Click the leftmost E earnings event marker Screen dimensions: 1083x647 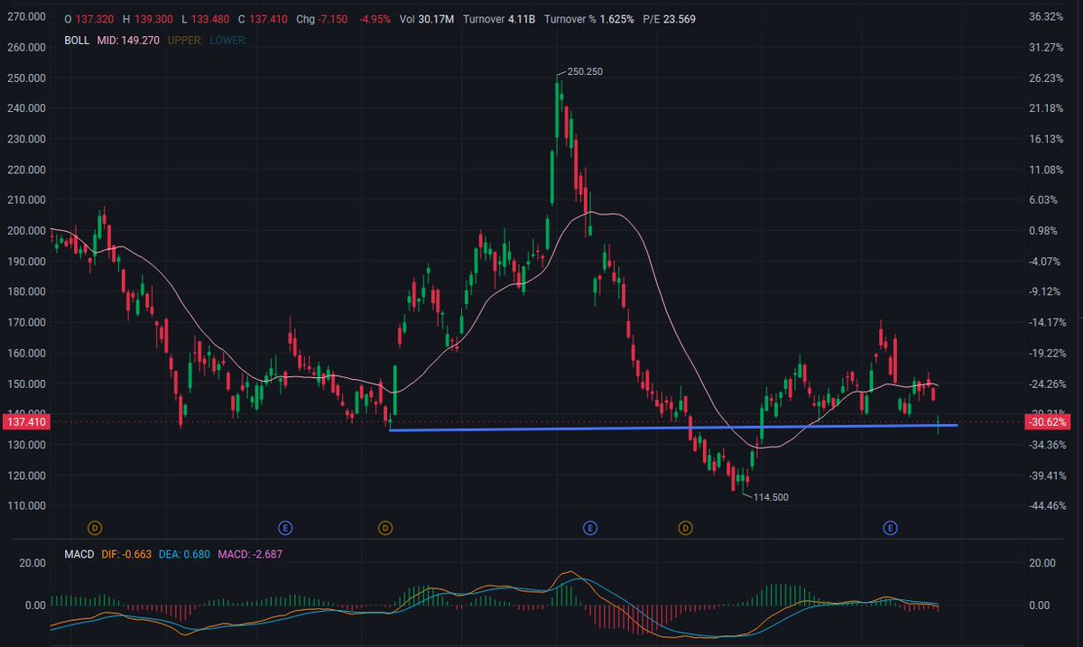click(285, 527)
